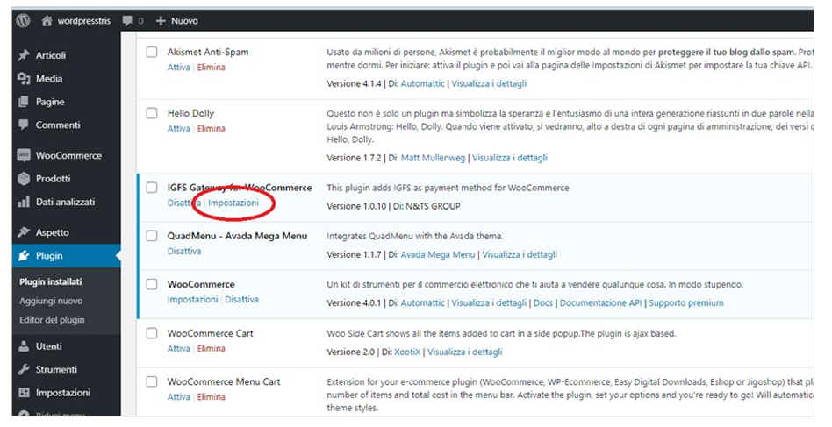Select the WooCommerce Cart checkbox
This screenshot has height=427, width=832.
152,333
